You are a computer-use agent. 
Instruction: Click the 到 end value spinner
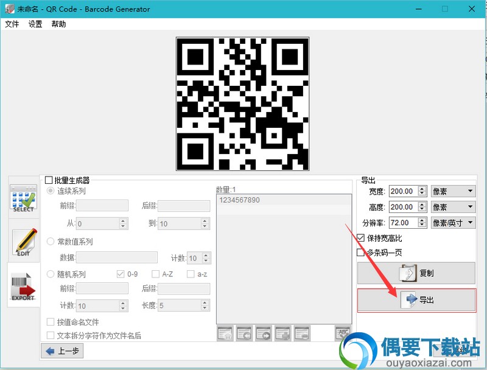205,223
